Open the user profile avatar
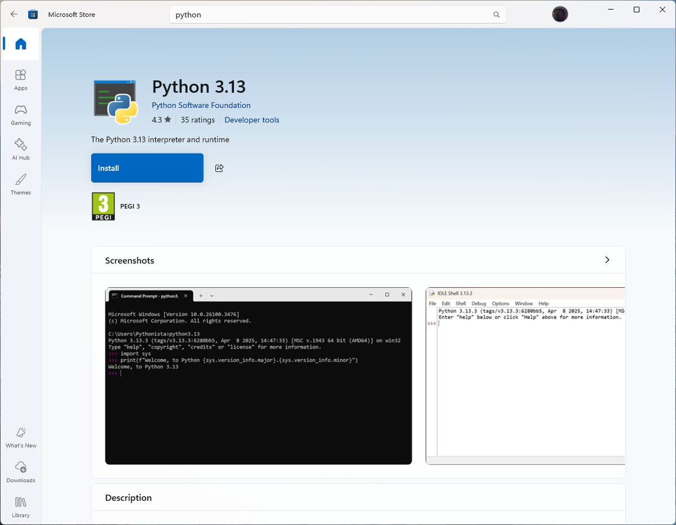This screenshot has width=676, height=525. pos(560,14)
